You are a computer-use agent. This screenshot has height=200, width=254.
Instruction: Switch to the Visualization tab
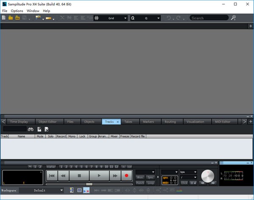point(195,122)
